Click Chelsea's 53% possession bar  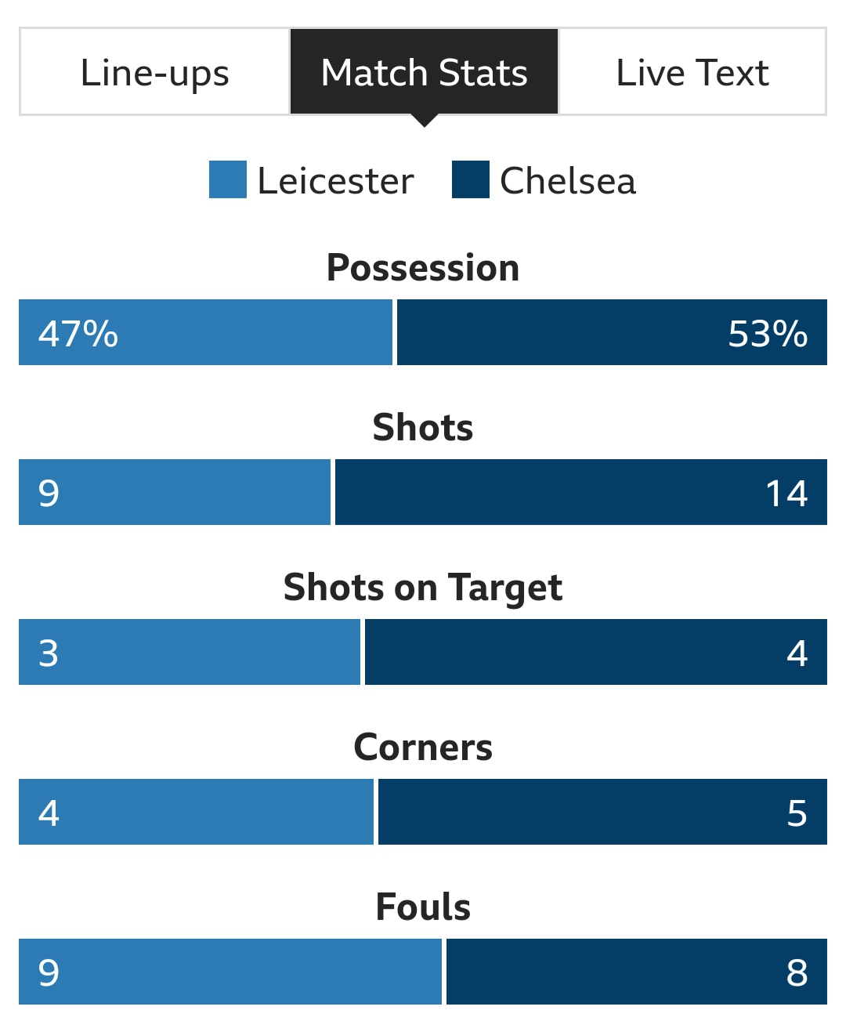pos(612,332)
